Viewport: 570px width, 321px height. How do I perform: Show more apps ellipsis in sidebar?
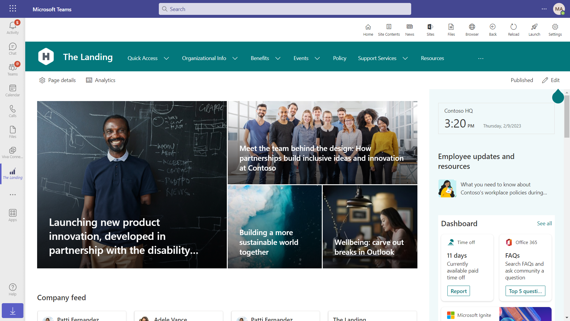[12, 195]
